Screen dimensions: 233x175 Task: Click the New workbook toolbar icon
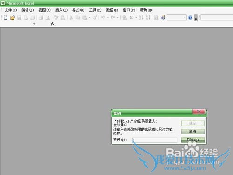[x=6, y=17]
